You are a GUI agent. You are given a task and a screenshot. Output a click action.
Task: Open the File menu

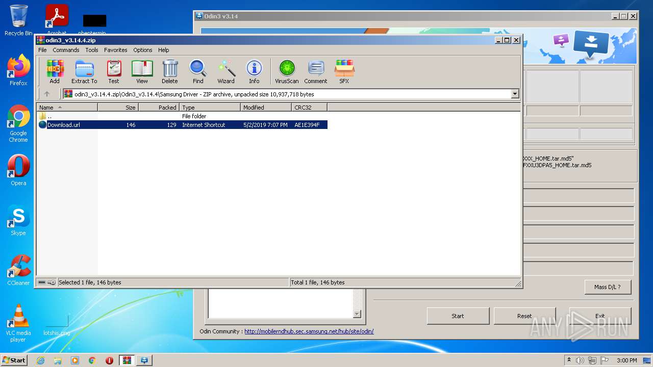[42, 50]
